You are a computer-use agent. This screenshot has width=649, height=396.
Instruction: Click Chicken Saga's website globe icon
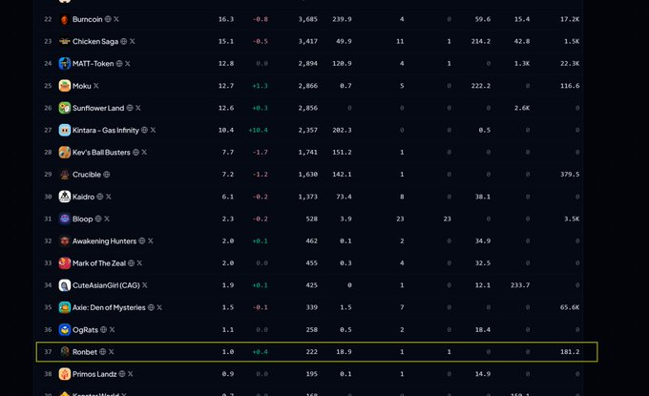[x=123, y=41]
